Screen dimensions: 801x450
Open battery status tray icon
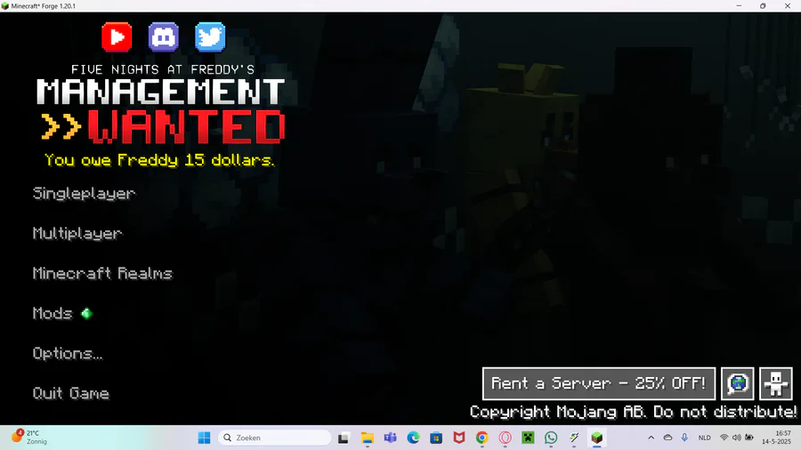tap(749, 438)
